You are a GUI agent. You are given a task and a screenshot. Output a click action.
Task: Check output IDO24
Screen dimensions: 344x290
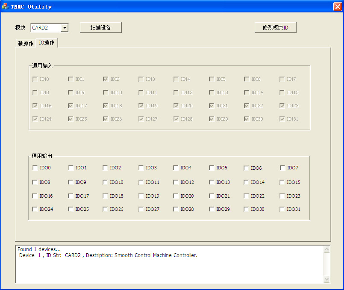35,209
